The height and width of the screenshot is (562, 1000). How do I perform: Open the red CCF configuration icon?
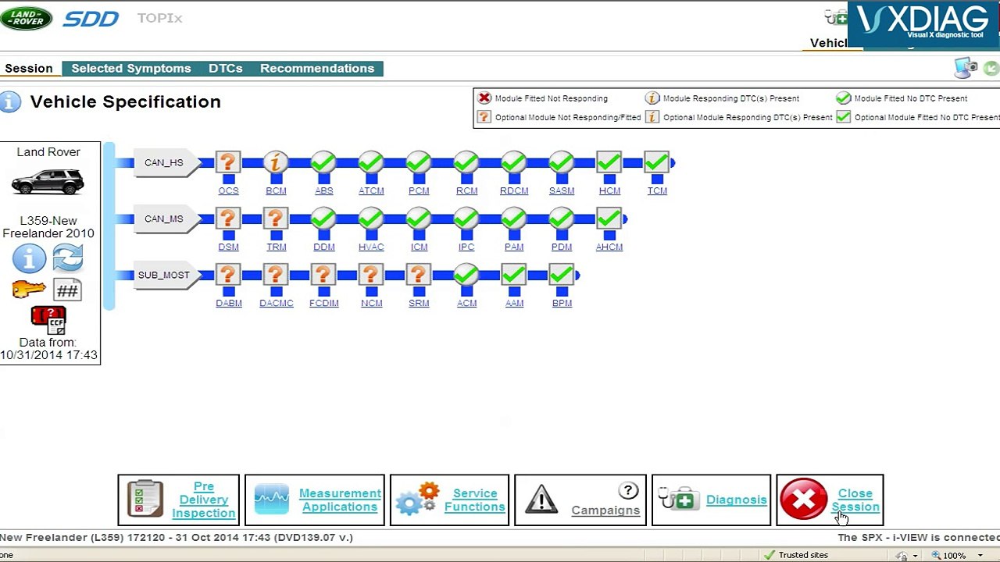click(48, 320)
